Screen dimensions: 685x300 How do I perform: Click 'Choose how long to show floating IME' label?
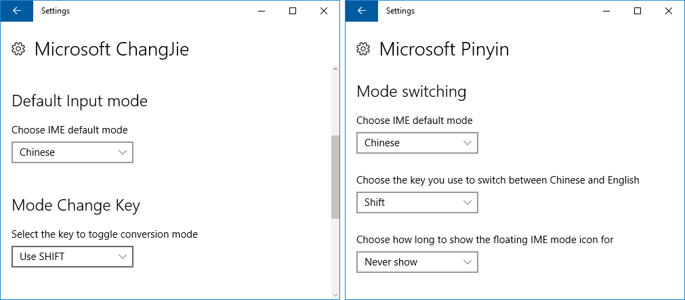pos(485,240)
